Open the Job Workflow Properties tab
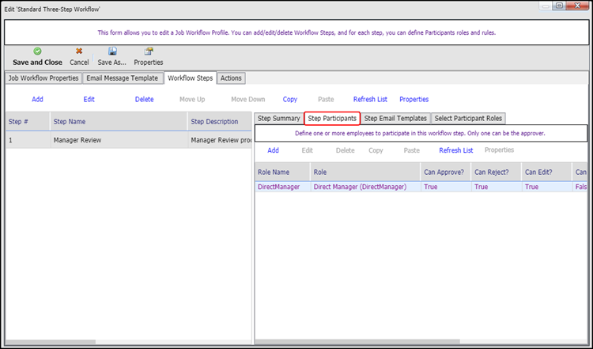Screen dimensions: 593x349 coord(43,78)
